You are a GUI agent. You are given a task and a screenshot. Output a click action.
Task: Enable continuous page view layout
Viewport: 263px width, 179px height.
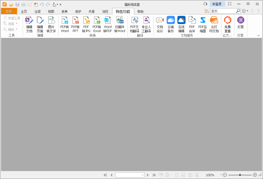click(x=184, y=175)
